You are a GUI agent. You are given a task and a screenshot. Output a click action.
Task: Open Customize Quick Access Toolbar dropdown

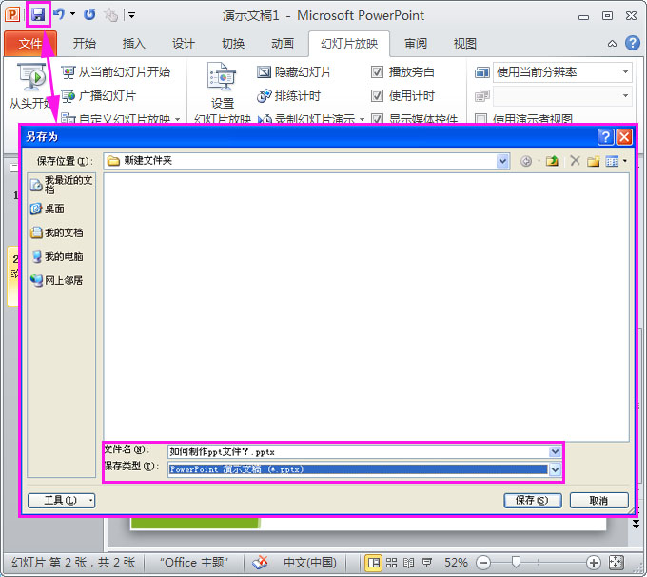click(131, 15)
